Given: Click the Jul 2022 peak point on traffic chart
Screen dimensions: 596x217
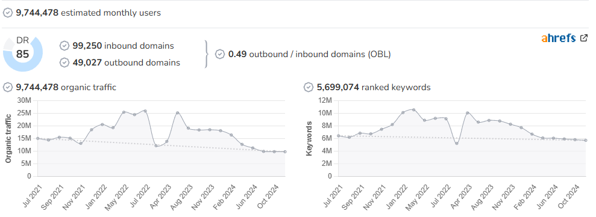Looking at the screenshot, I should (145, 111).
